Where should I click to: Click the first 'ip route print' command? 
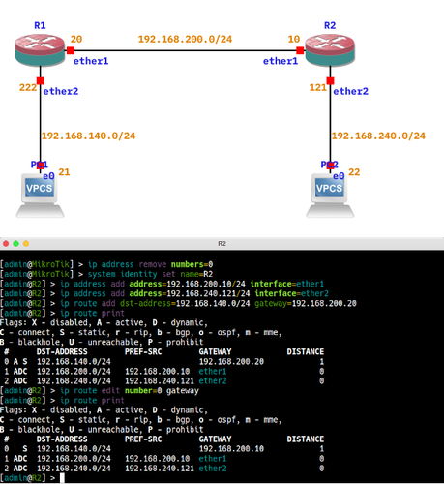pyautogui.click(x=92, y=313)
